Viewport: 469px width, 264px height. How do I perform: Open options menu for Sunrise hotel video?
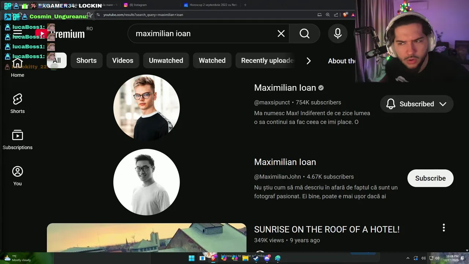(444, 228)
